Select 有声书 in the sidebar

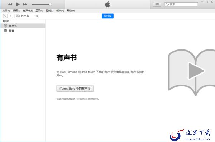coord(23,26)
